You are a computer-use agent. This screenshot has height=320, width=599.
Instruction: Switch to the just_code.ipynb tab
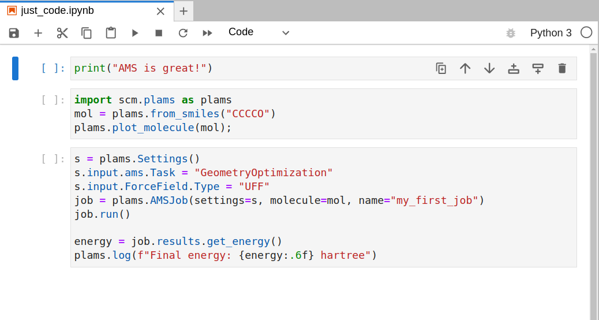pyautogui.click(x=58, y=11)
